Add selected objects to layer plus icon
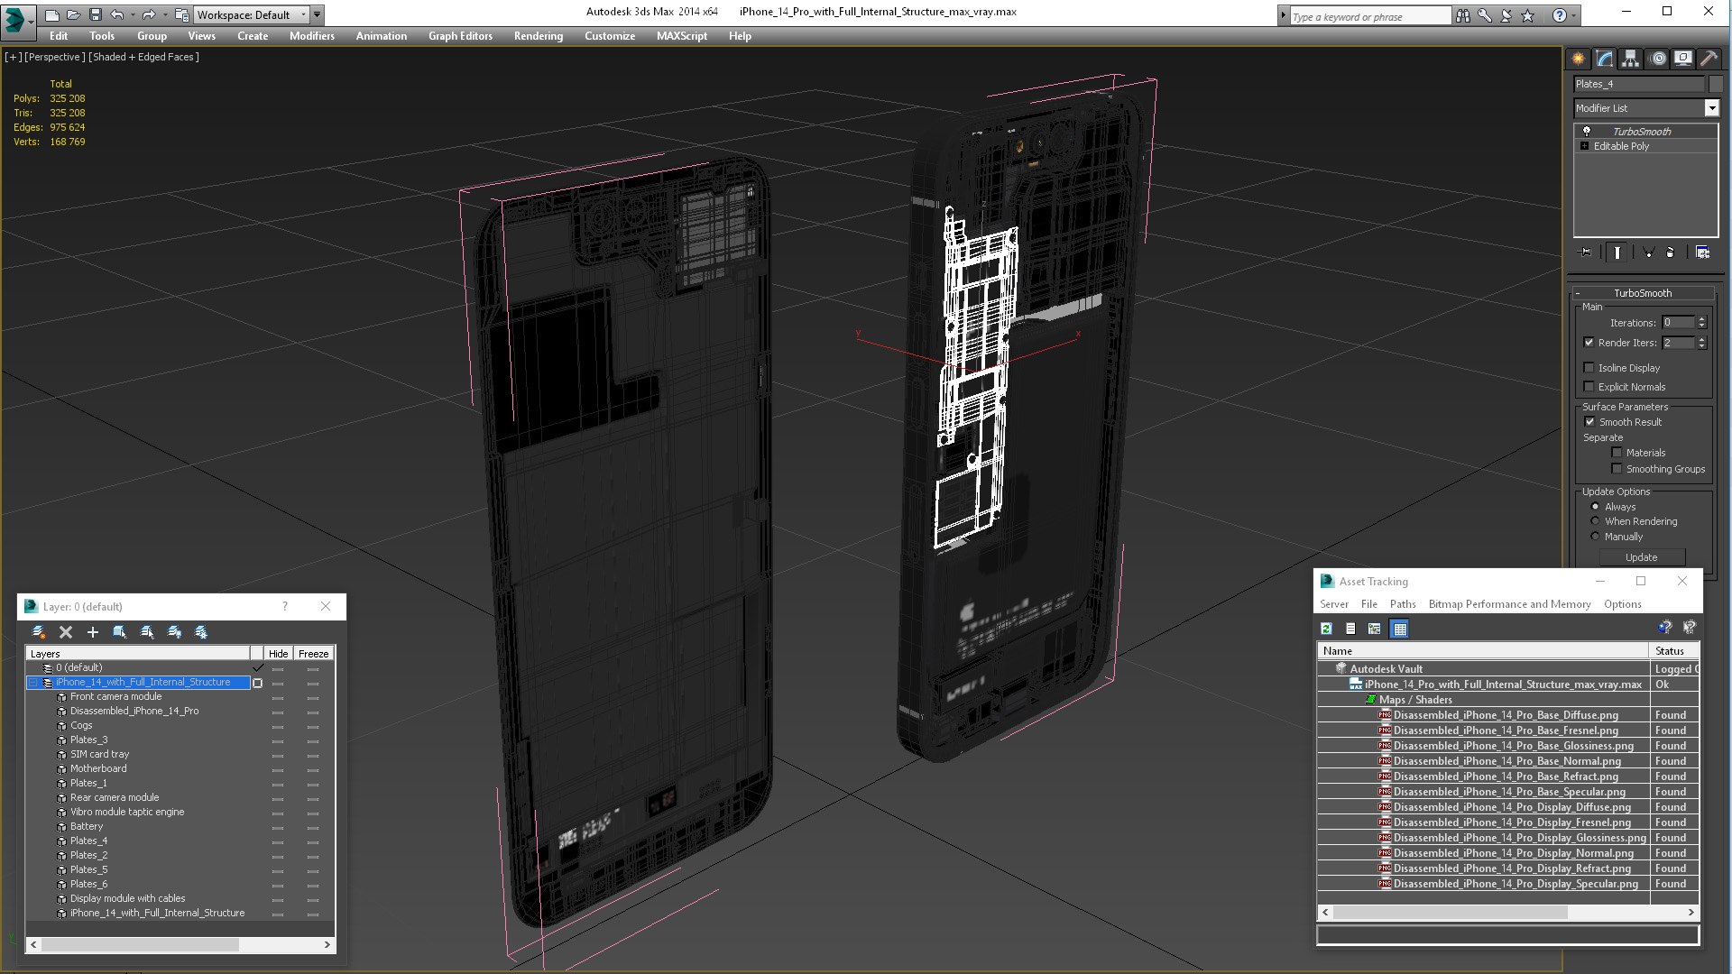The image size is (1732, 974). [x=92, y=632]
